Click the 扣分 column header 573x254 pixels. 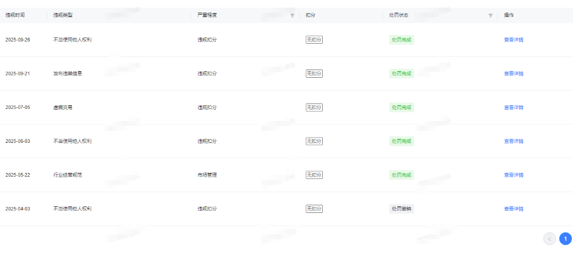click(x=311, y=15)
